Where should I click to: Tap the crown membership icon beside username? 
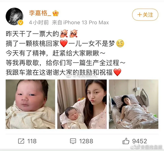pyautogui.click(x=55, y=13)
